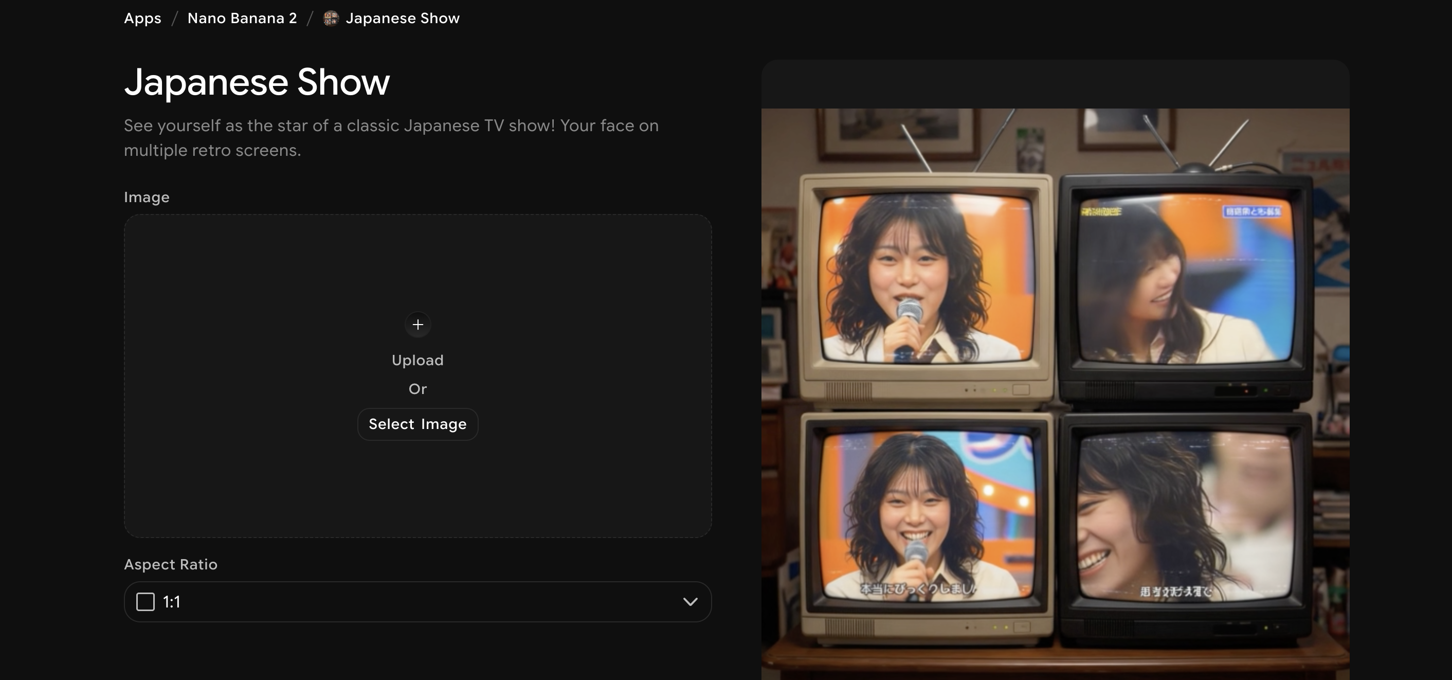
Task: Go to Apps in the breadcrumb
Action: tap(142, 19)
